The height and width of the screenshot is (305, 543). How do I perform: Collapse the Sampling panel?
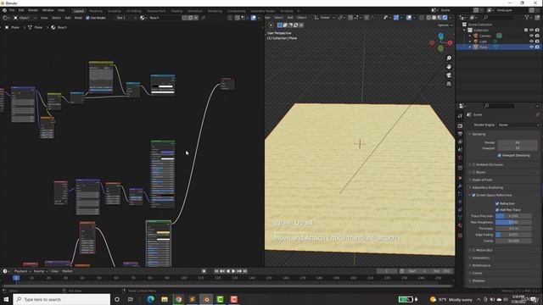click(x=479, y=134)
